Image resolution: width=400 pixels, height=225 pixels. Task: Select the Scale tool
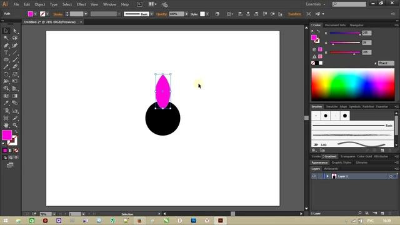15,74
